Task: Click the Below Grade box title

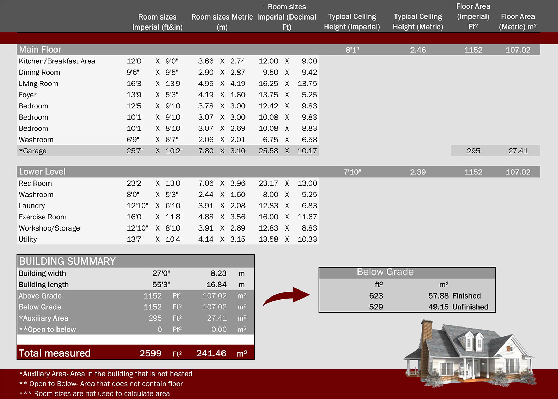Action: pos(385,272)
